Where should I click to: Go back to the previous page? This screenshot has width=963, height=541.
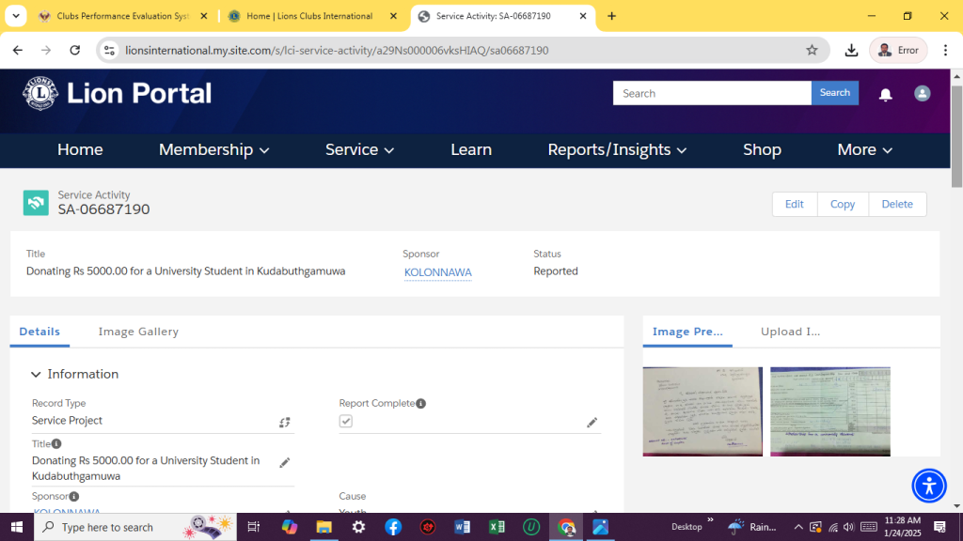(18, 51)
